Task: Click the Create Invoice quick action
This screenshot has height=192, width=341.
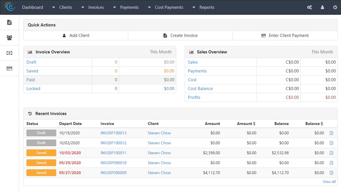Action: (180, 36)
